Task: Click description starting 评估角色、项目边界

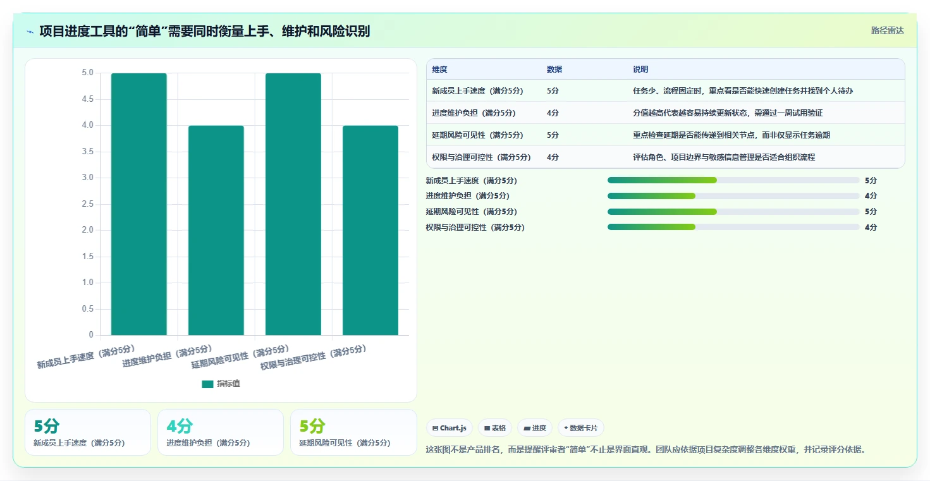Action: pyautogui.click(x=724, y=157)
